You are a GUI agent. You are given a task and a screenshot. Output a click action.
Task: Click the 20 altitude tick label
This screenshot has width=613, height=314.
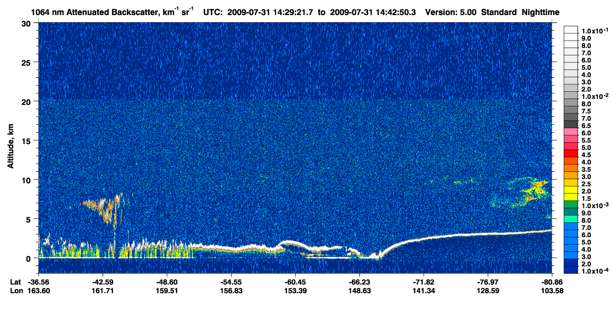[27, 102]
